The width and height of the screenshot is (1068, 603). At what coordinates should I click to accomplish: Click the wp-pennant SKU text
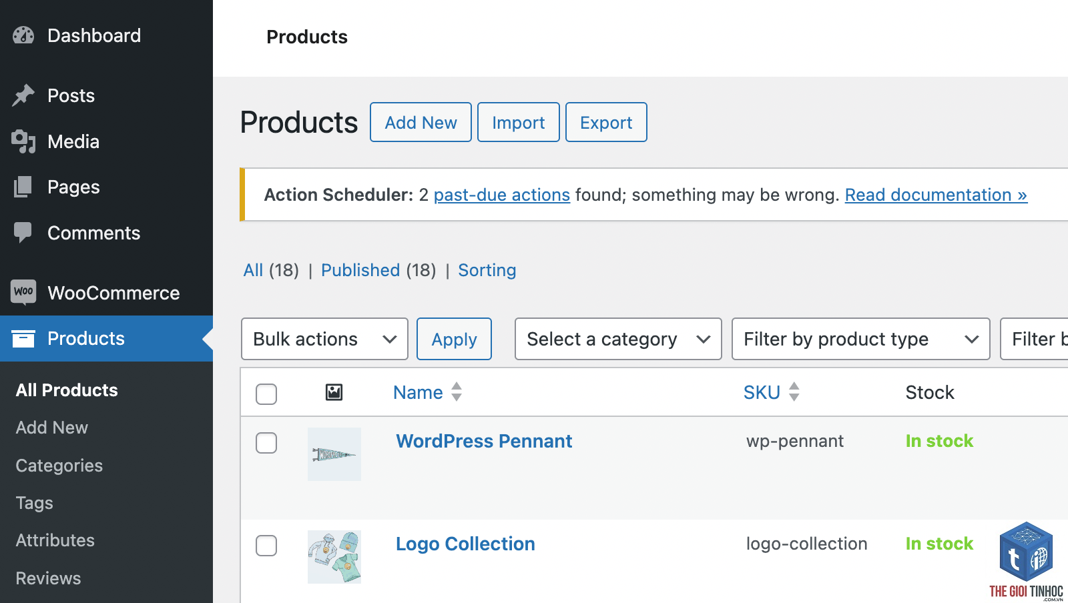(795, 441)
